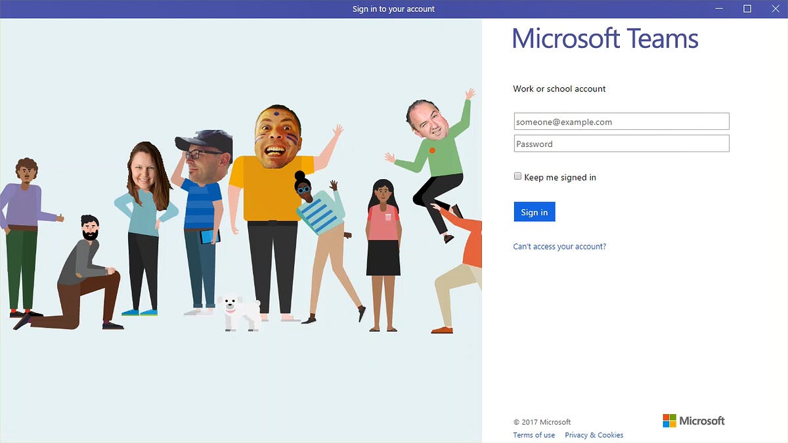Image resolution: width=788 pixels, height=443 pixels.
Task: Minimize the sign-in window
Action: coord(718,9)
